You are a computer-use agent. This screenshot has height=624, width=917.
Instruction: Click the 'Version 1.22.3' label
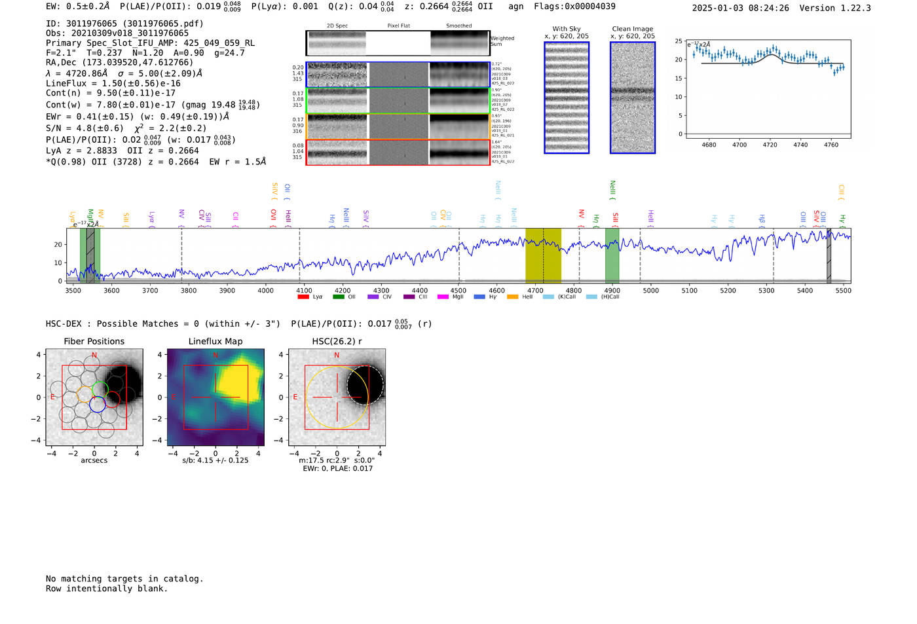pos(836,8)
